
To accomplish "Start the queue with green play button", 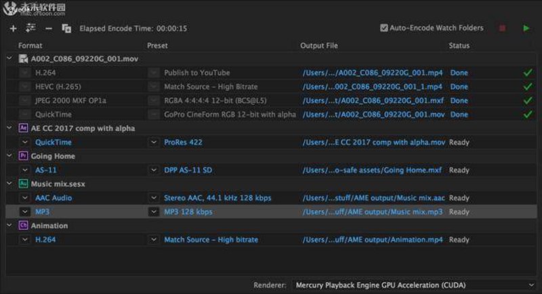I will point(526,28).
